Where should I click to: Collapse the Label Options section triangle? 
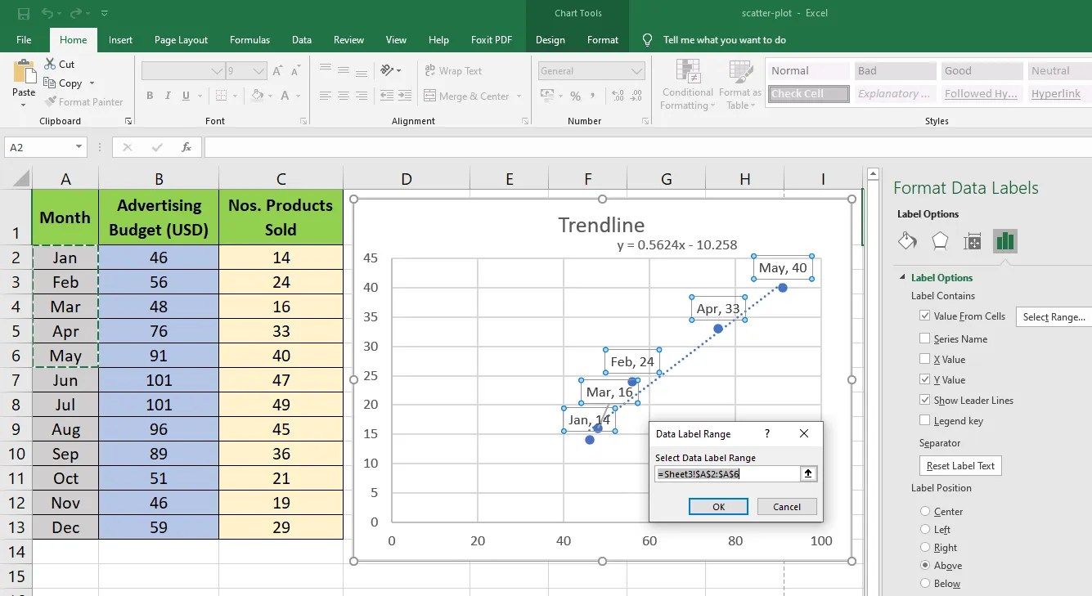(902, 278)
